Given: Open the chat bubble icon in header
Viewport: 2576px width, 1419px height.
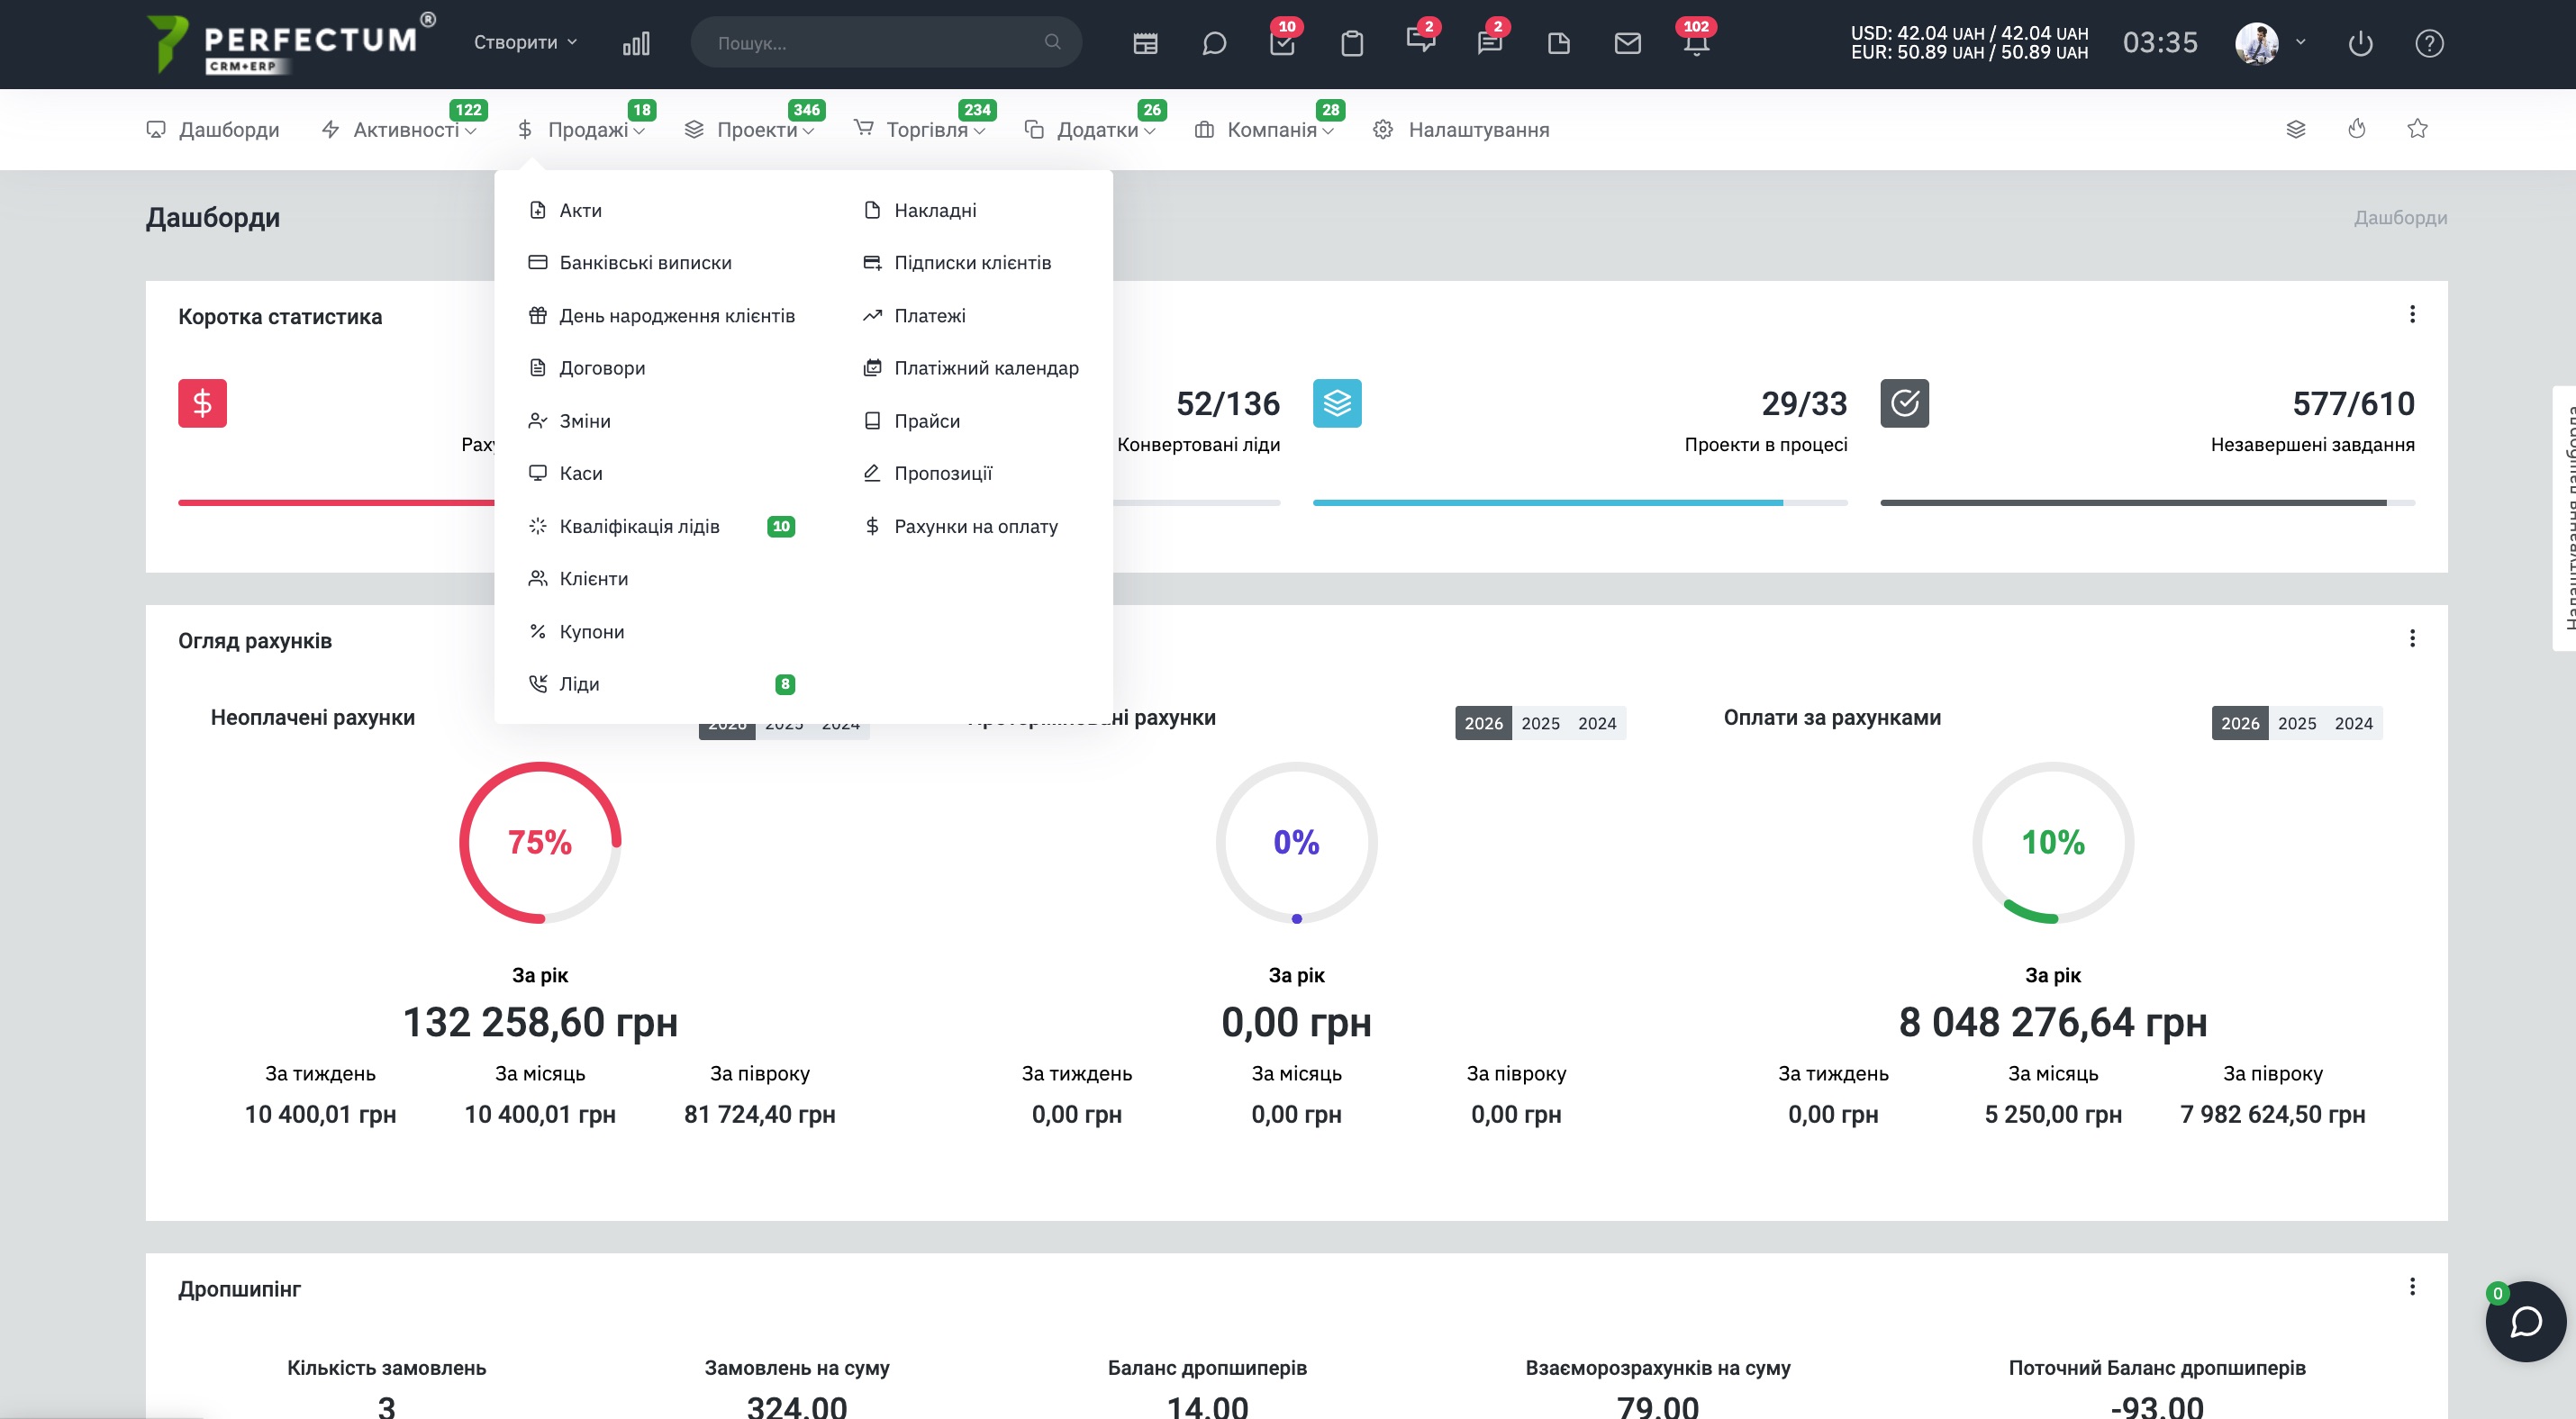Looking at the screenshot, I should (1214, 43).
